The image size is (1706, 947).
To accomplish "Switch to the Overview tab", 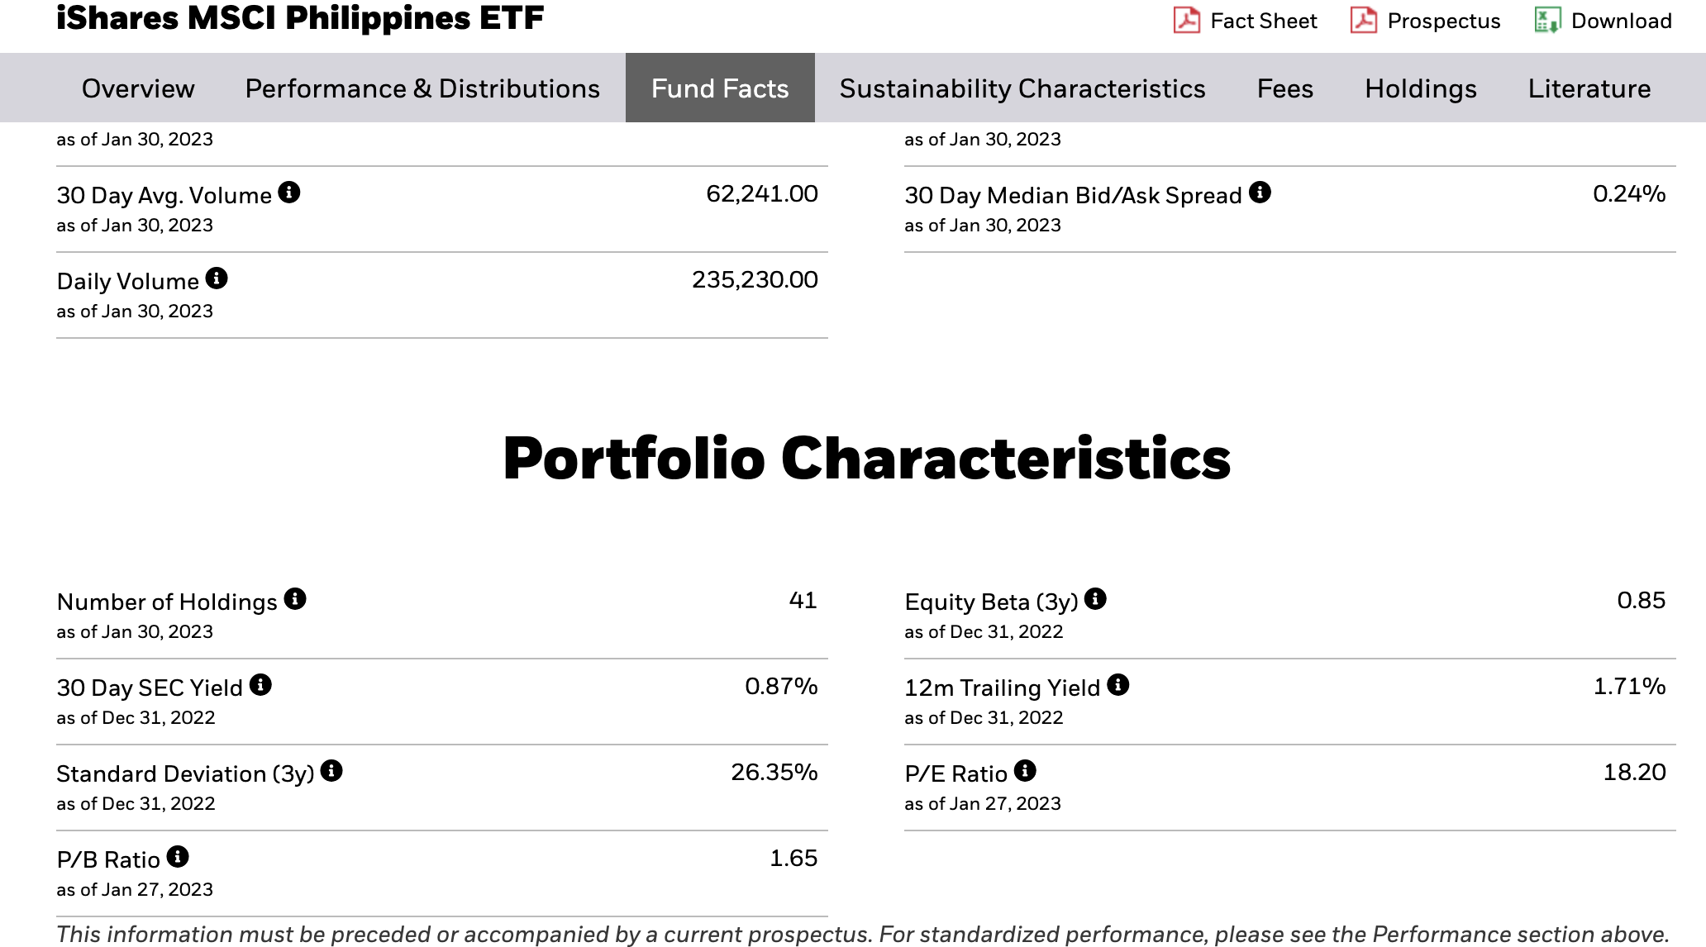I will point(138,88).
